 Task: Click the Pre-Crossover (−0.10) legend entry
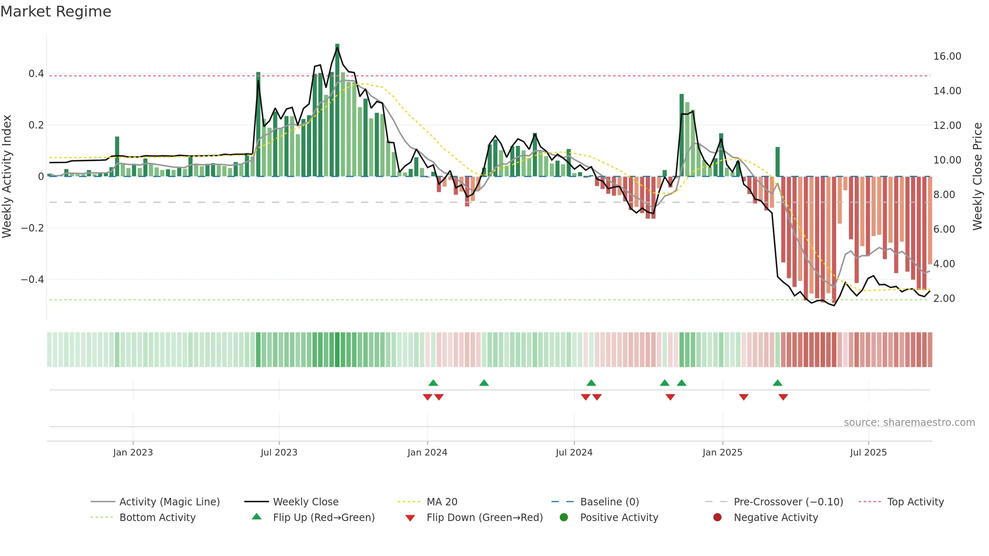[x=774, y=502]
